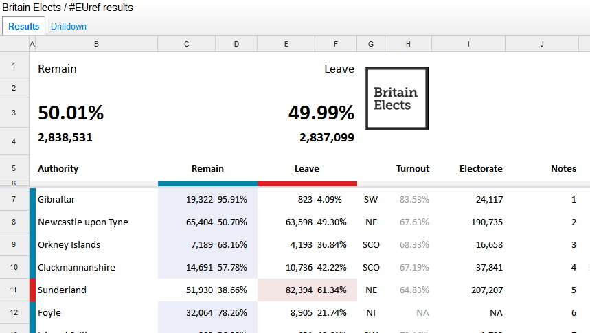Click the red Leave color bar
590x333 pixels.
[307, 183]
